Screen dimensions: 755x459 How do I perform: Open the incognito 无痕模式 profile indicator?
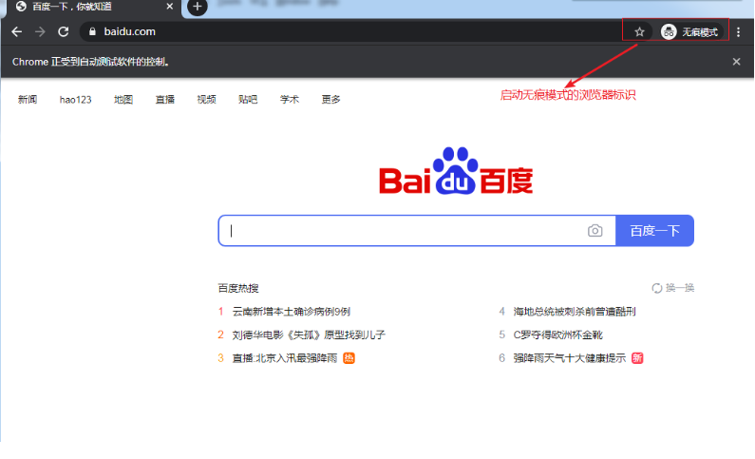(690, 32)
